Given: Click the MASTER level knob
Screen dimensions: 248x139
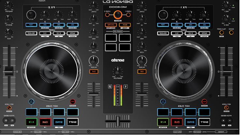Looking at the screenshot, I should [x=9, y=6].
